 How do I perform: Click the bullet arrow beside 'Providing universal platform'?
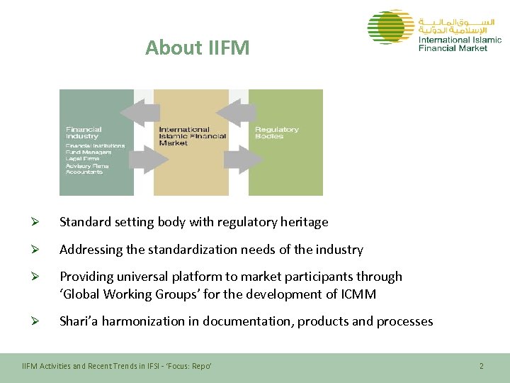point(35,277)
